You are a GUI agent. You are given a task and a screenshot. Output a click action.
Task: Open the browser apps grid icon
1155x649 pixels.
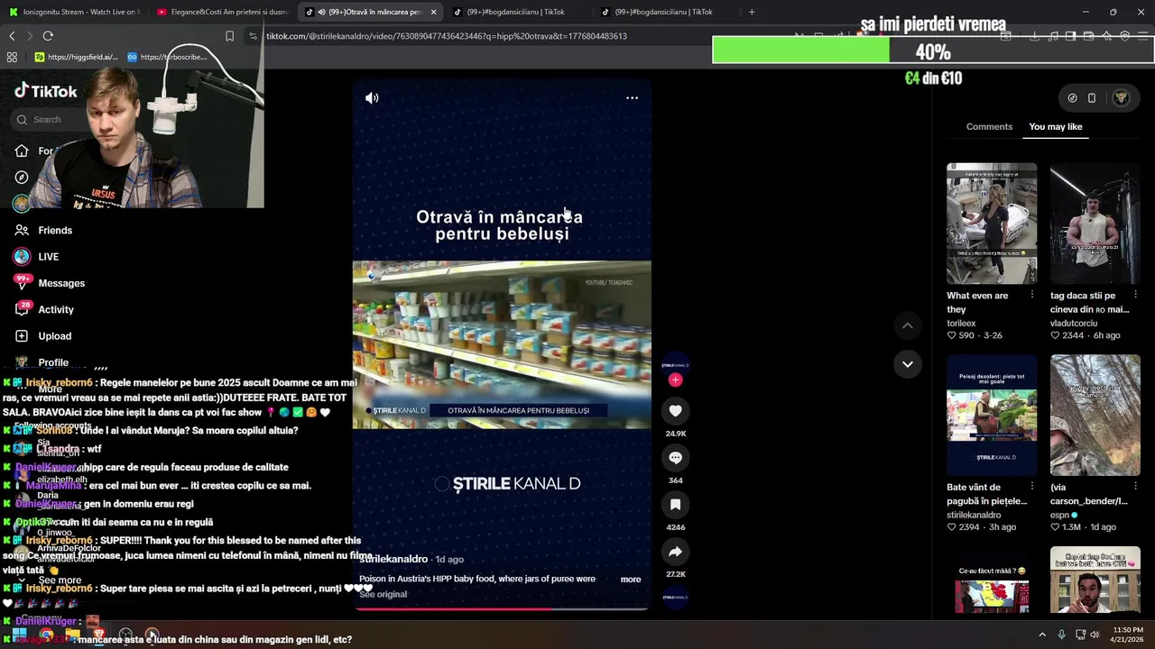coord(12,57)
